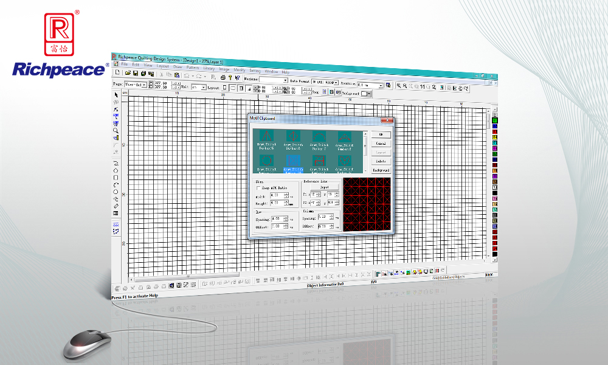
Task: Click the Input button under Reference Line
Action: (326, 187)
